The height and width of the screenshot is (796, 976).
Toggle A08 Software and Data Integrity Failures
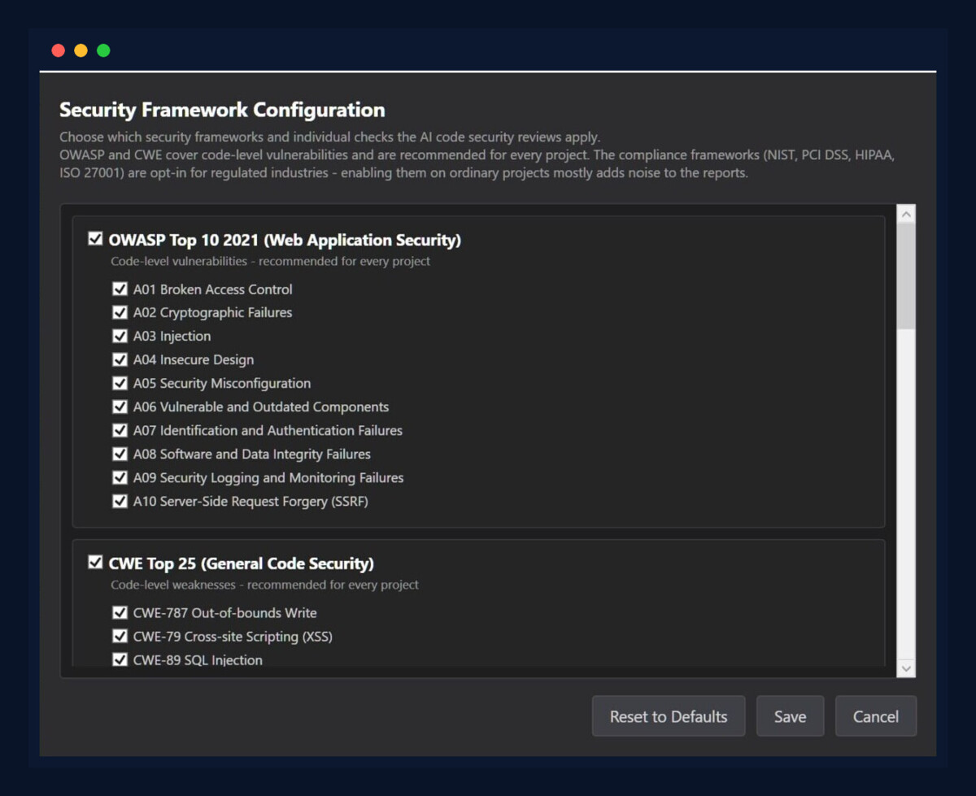coord(120,454)
